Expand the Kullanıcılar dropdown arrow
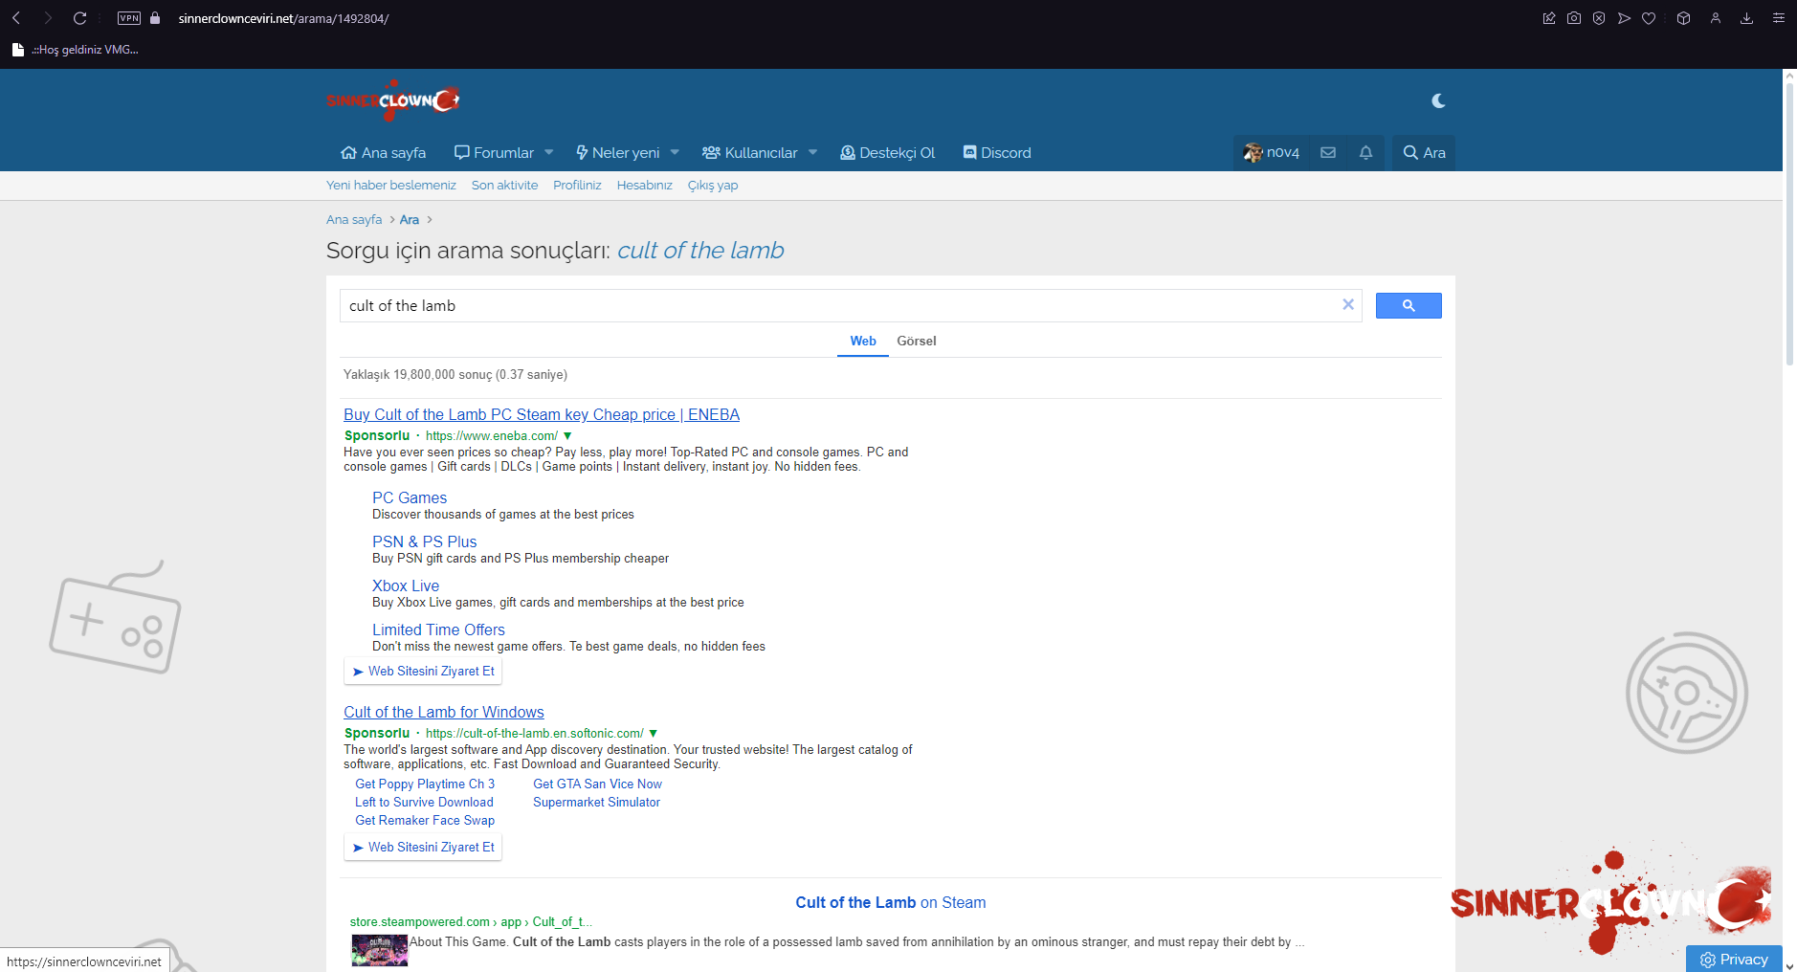 coord(812,153)
